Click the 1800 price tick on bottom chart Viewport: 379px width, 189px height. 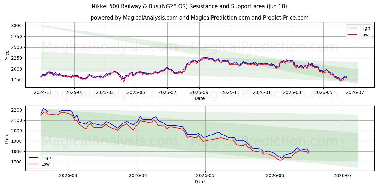tap(16, 152)
